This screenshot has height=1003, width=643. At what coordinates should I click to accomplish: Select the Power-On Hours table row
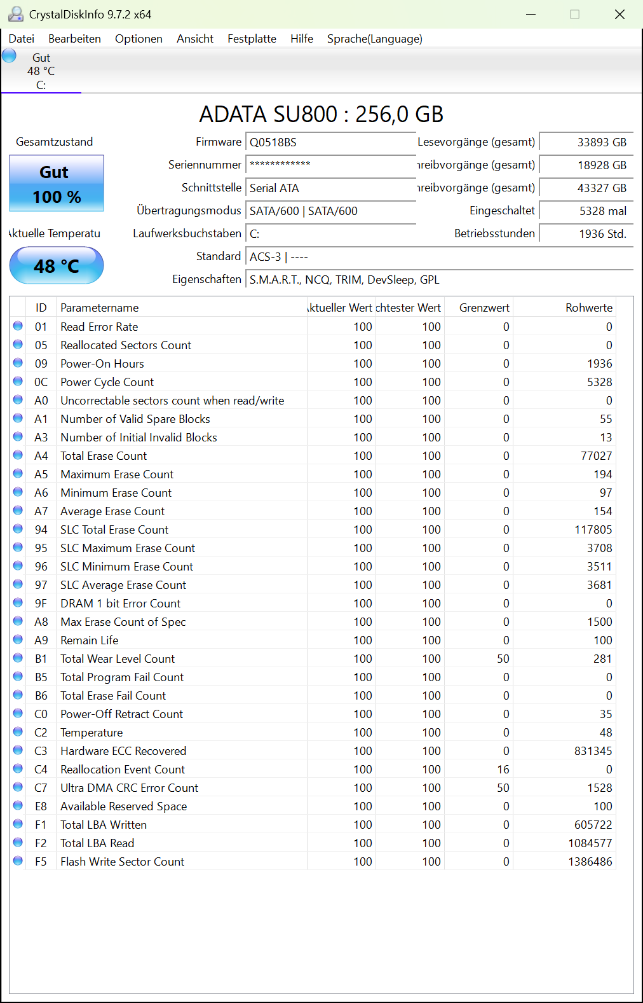tap(313, 363)
